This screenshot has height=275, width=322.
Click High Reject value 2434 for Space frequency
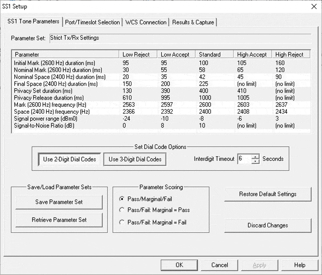click(x=281, y=111)
